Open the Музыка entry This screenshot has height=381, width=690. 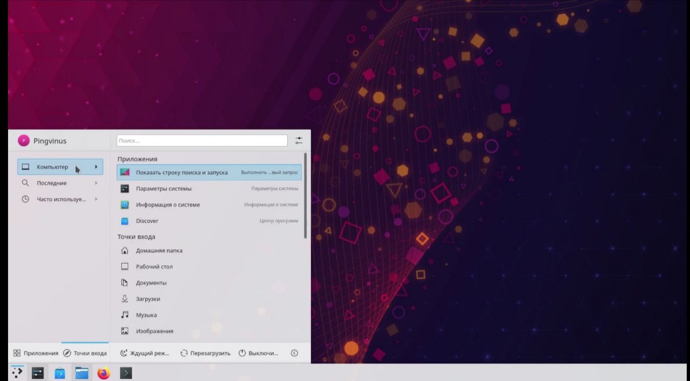(x=209, y=315)
